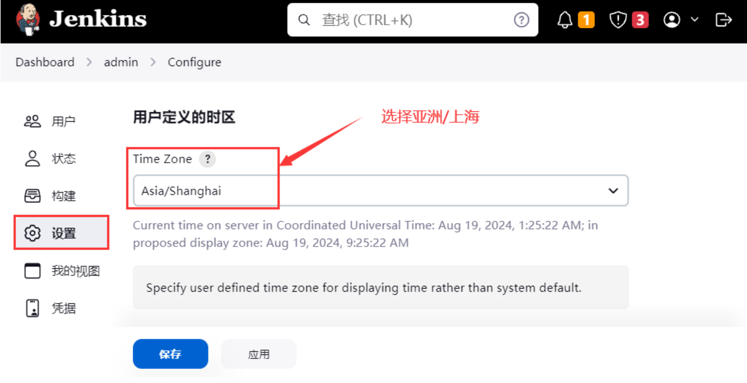
Task: Open the 构建 sidebar item
Action: pyautogui.click(x=50, y=196)
